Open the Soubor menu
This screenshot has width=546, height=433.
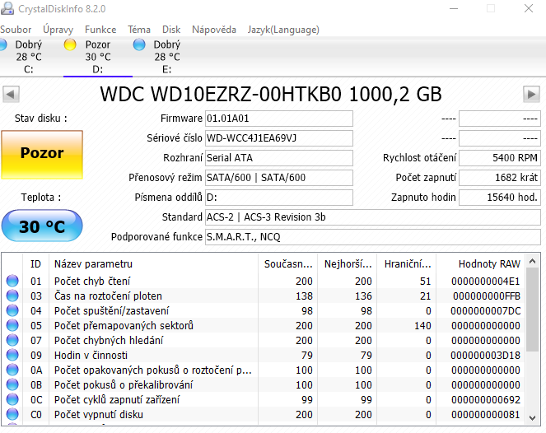(16, 30)
